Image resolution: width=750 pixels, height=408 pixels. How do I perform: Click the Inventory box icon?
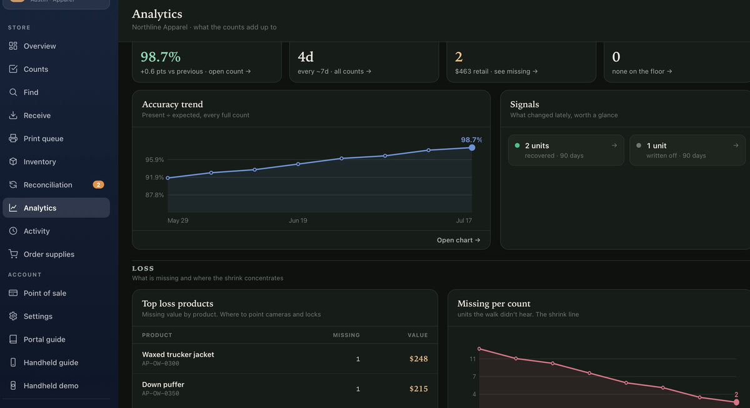click(x=13, y=162)
